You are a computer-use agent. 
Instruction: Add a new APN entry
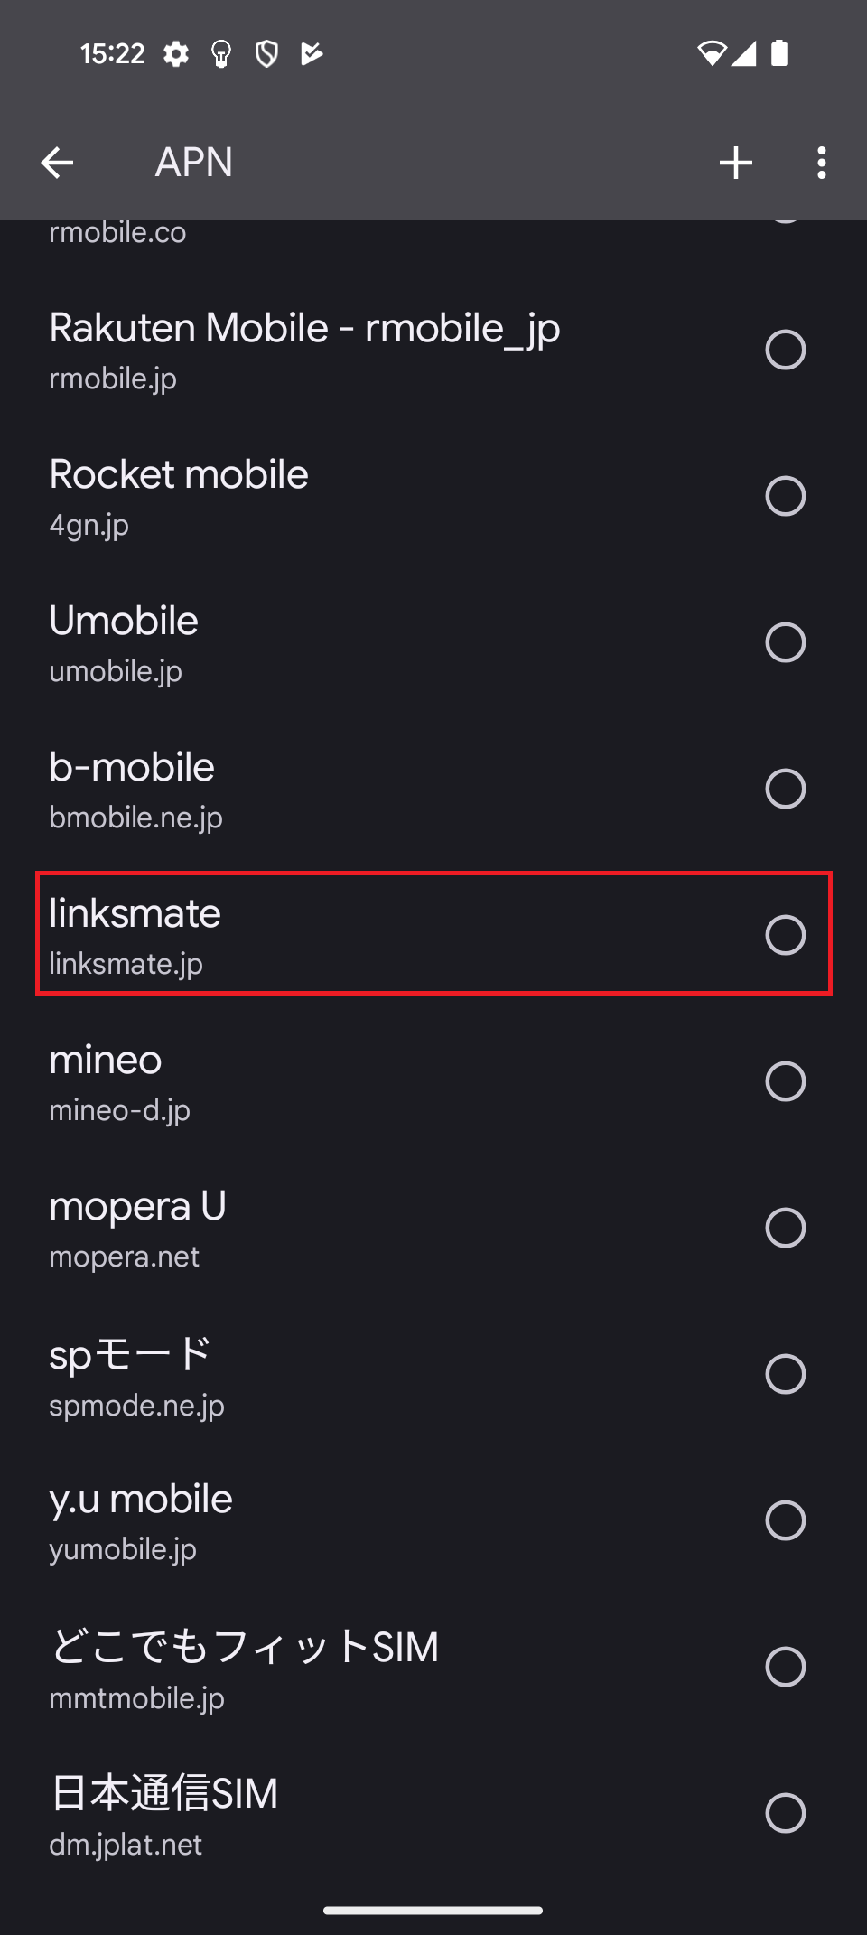click(x=735, y=163)
